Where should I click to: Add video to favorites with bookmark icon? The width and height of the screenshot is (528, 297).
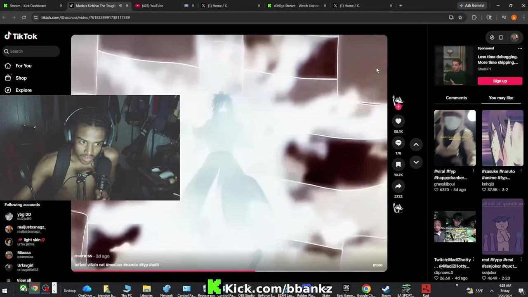(x=398, y=164)
